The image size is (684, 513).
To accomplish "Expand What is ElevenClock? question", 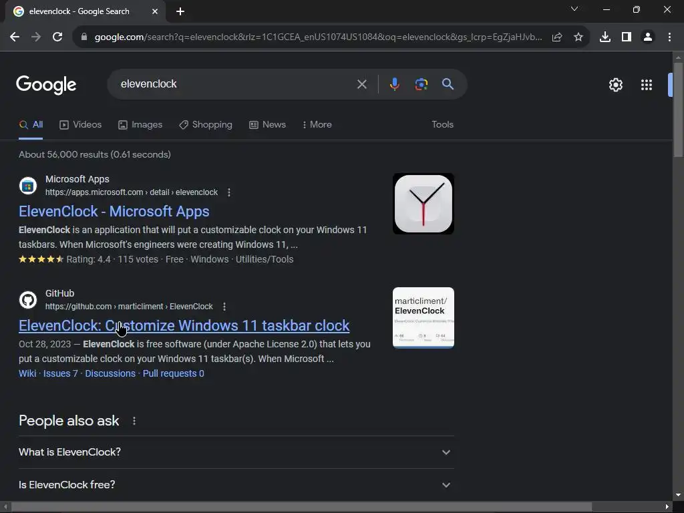I will [x=236, y=452].
